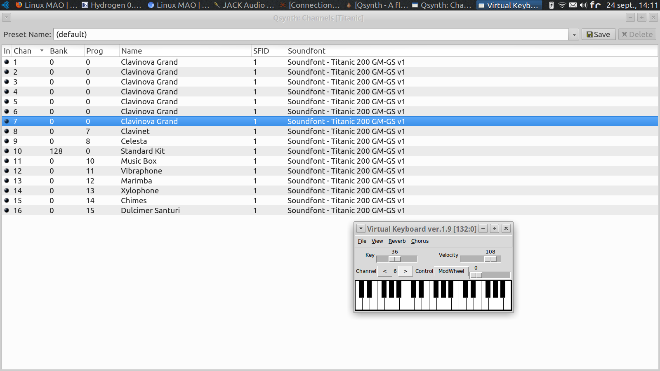Click the Delete preset button
Screen dimensions: 660x371
click(x=637, y=35)
